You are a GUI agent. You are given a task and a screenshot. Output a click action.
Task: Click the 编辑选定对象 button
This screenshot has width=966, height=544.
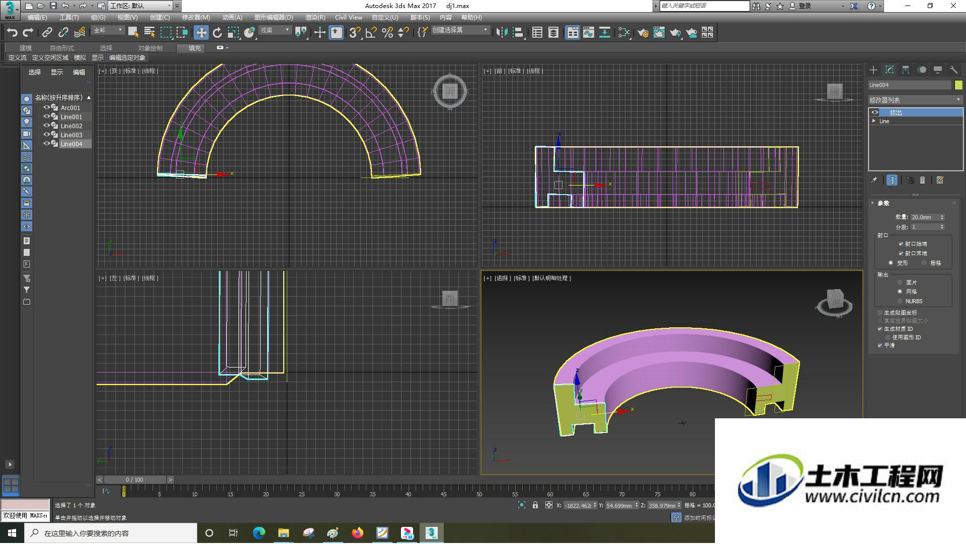(127, 58)
